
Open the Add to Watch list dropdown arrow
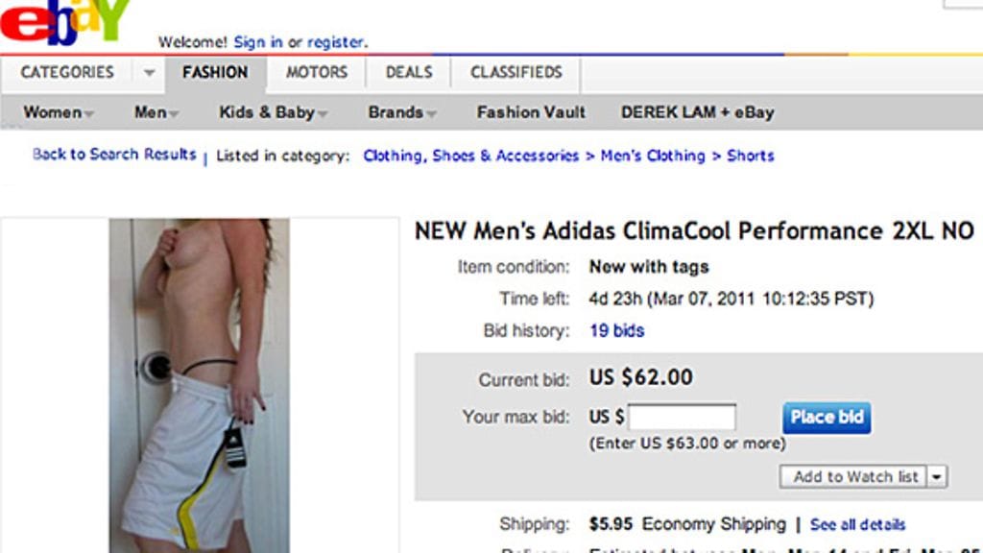coord(937,477)
